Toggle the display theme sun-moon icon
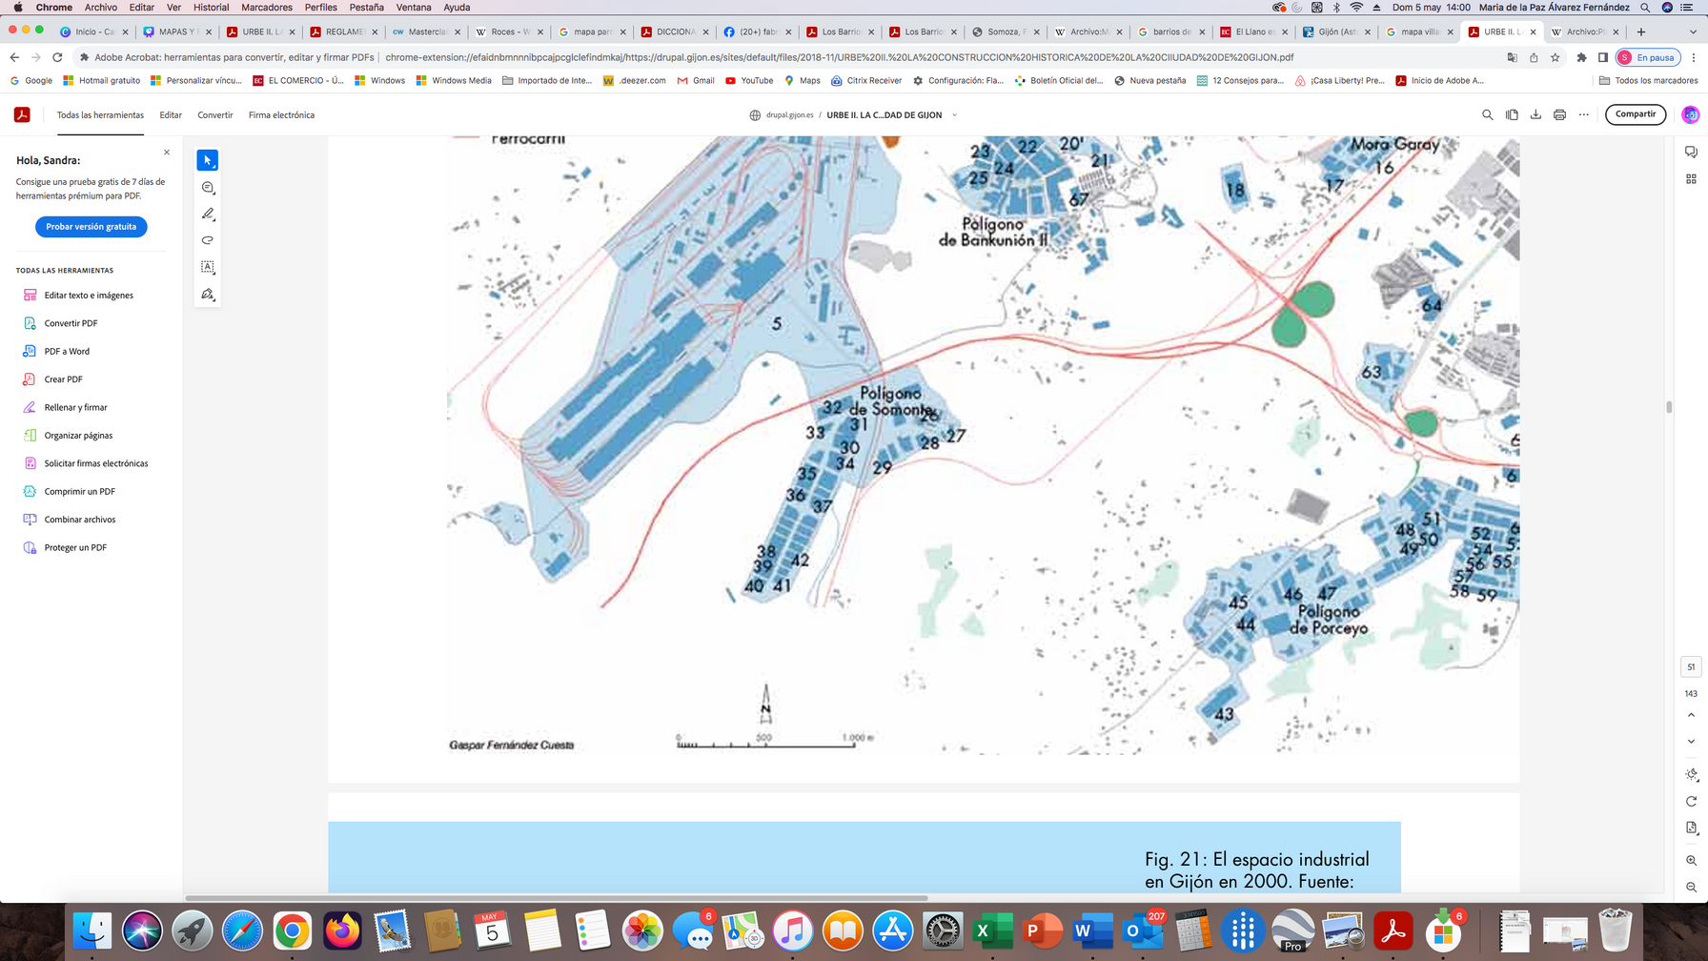The image size is (1708, 961). [x=1691, y=774]
